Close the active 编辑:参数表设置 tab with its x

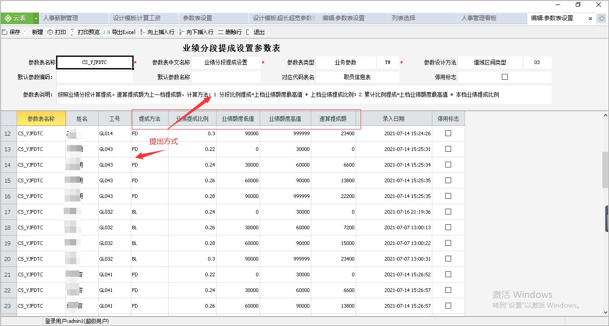pyautogui.click(x=590, y=19)
